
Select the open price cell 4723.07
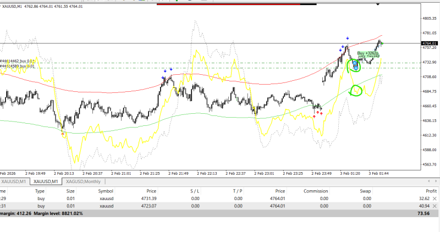(x=148, y=206)
